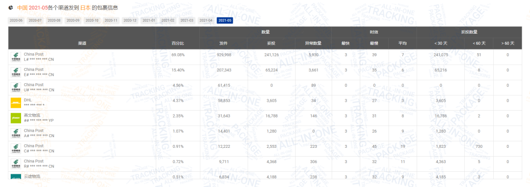
Task: Choose the 2021-01 month tab
Action: [149, 21]
